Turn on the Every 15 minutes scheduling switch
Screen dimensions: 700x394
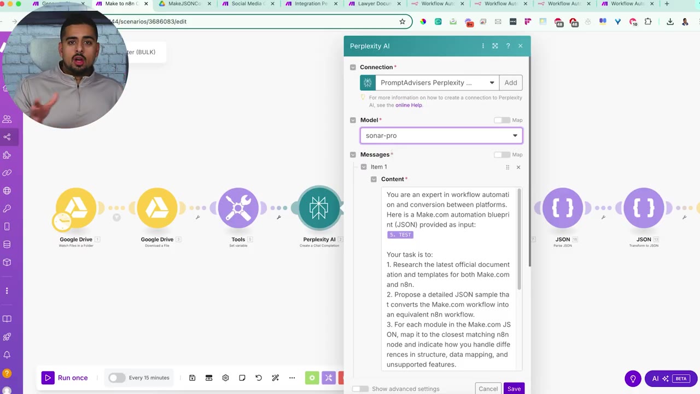point(116,378)
